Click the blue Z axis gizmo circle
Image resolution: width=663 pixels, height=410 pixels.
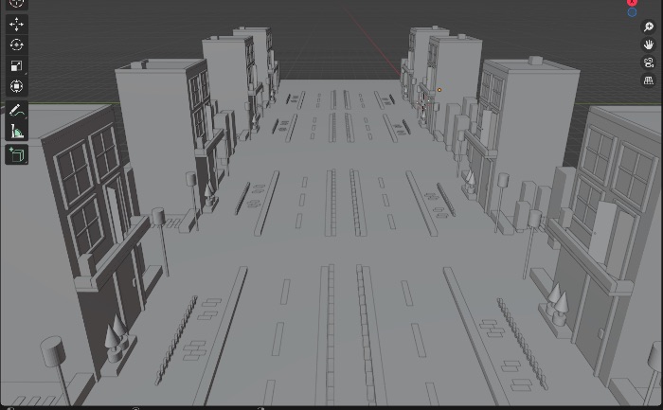632,12
